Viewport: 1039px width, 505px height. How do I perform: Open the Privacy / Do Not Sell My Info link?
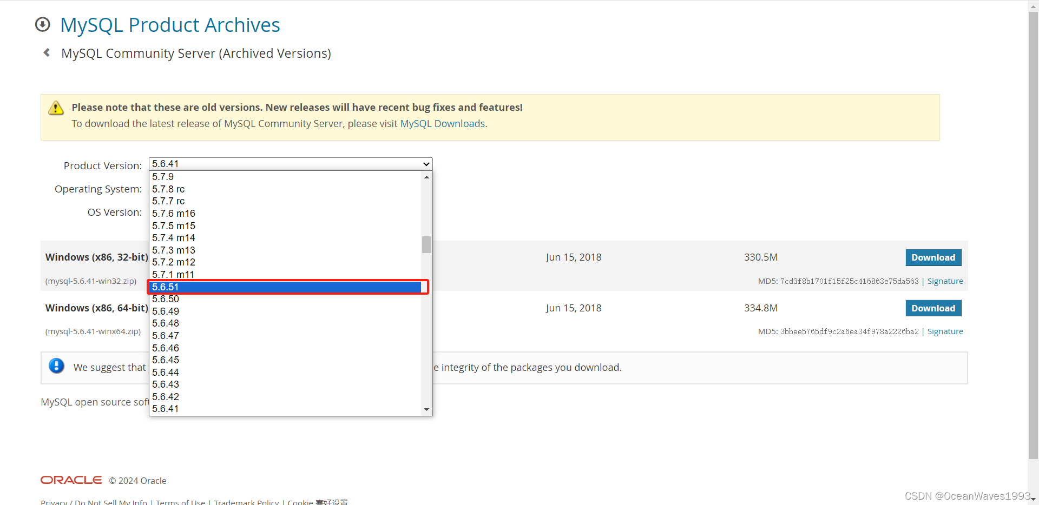tap(94, 502)
